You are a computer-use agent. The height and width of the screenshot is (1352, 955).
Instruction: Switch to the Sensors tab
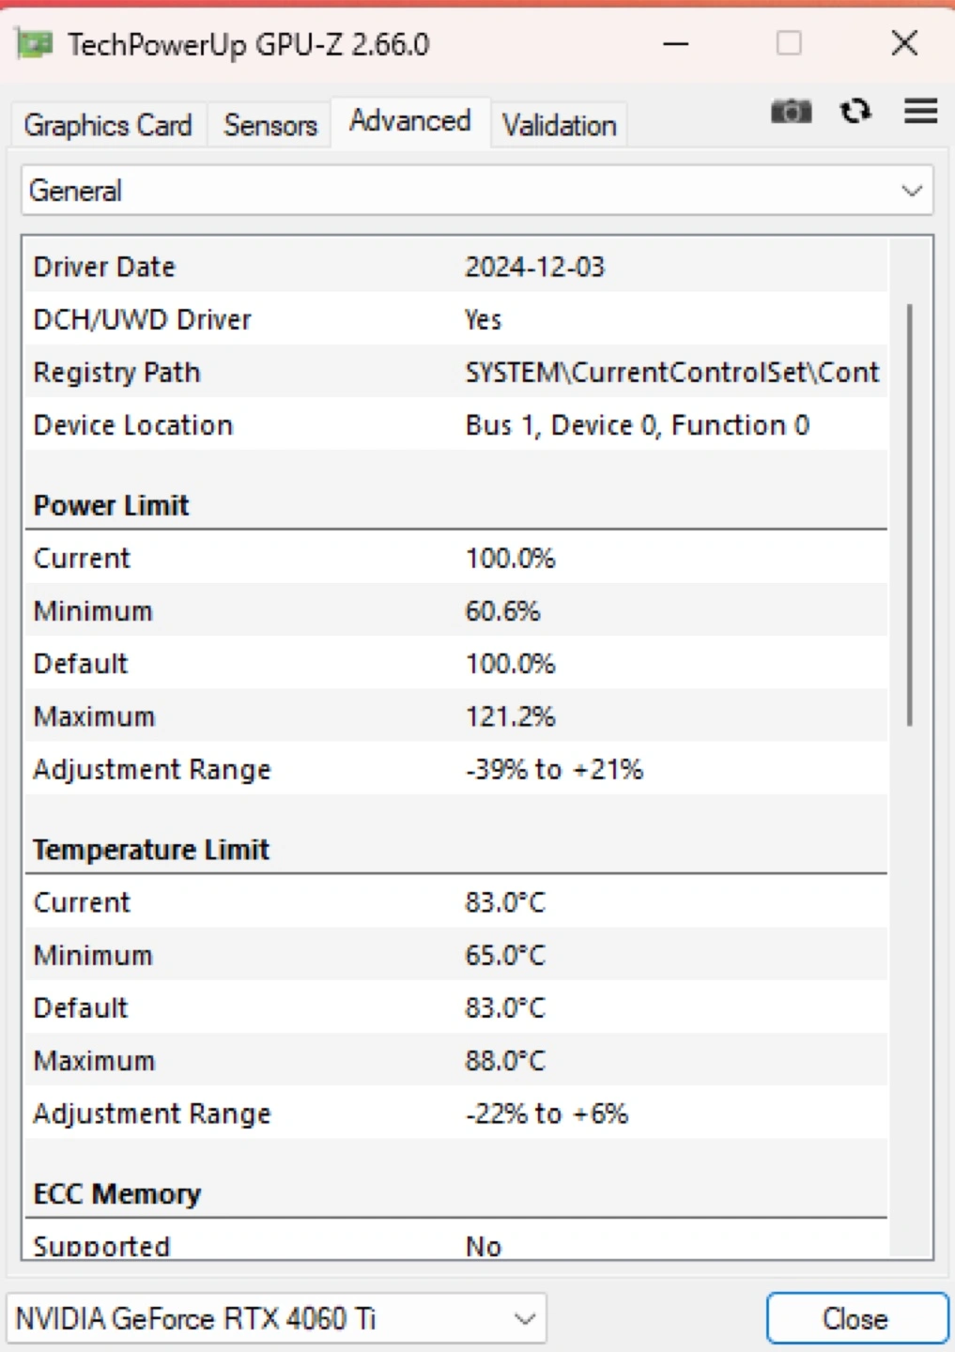tap(270, 125)
